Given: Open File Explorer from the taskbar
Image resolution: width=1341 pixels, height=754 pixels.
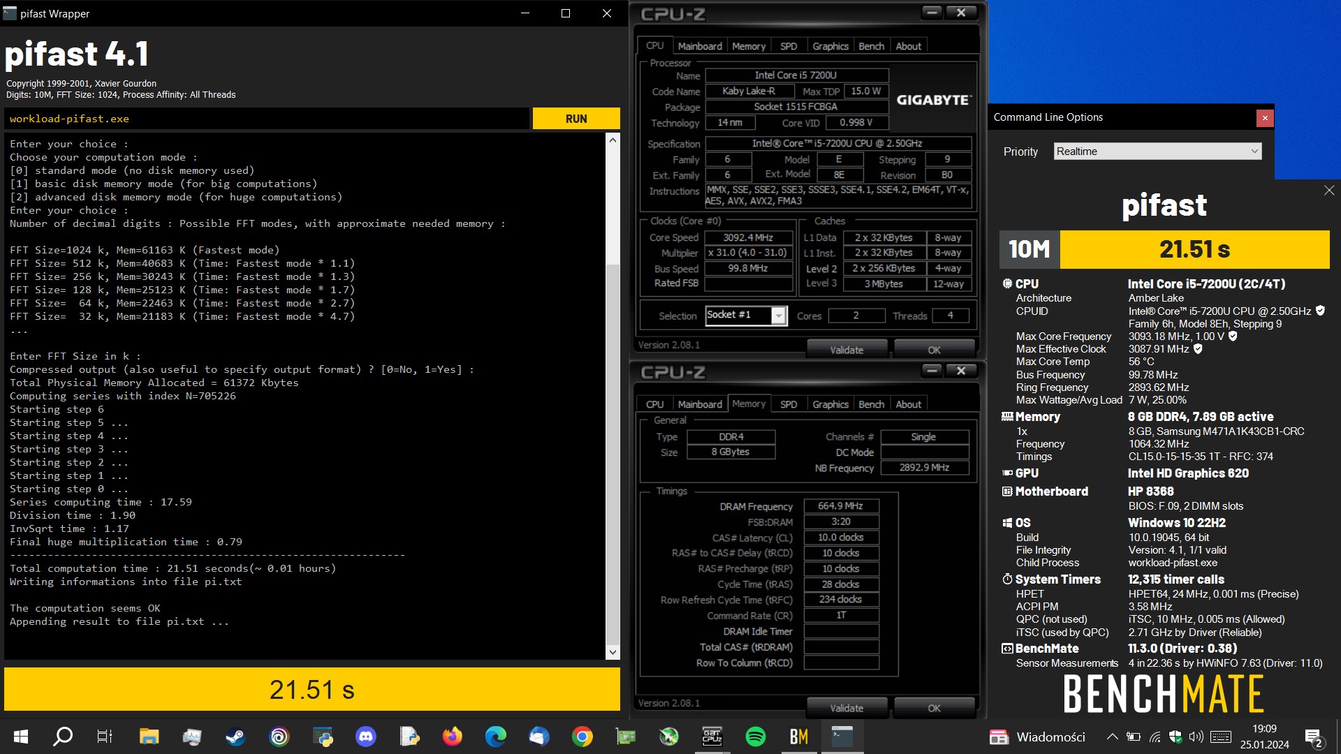Looking at the screenshot, I should pos(149,737).
